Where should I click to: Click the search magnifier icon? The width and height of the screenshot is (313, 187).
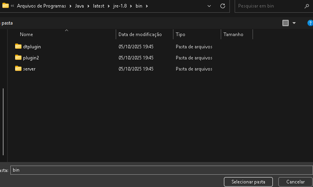(307, 6)
